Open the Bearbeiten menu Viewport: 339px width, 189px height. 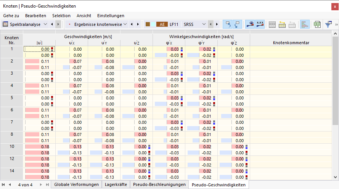[35, 16]
